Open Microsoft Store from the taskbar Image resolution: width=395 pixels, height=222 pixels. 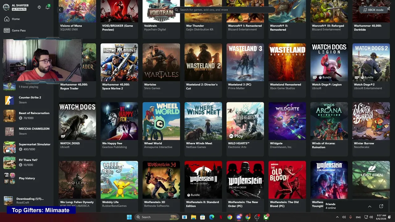tap(202, 217)
